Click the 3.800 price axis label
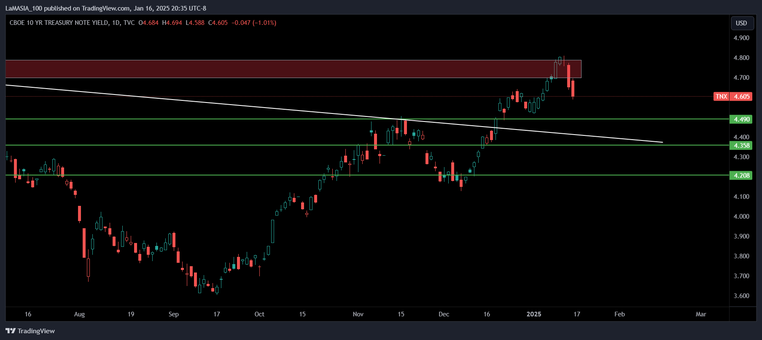 (x=741, y=256)
